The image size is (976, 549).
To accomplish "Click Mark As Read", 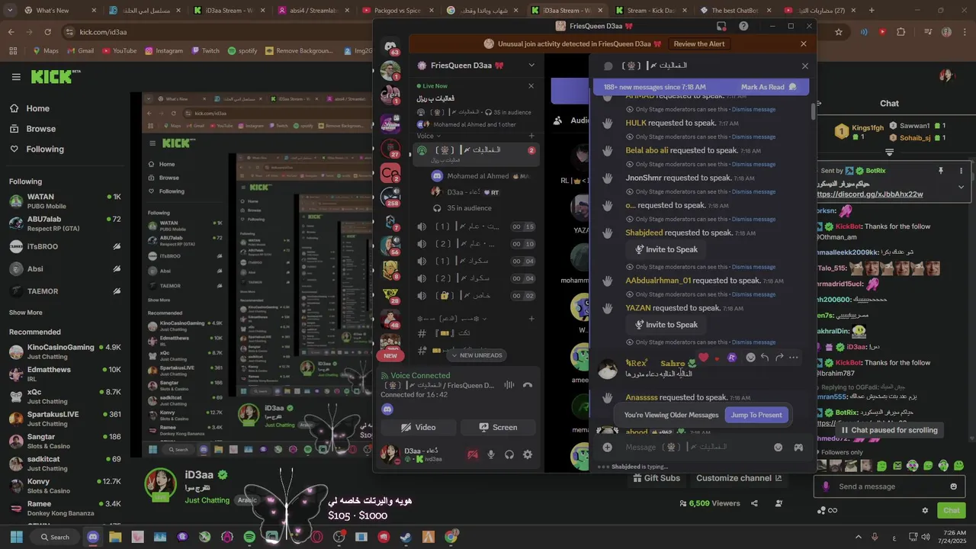I will coord(768,87).
